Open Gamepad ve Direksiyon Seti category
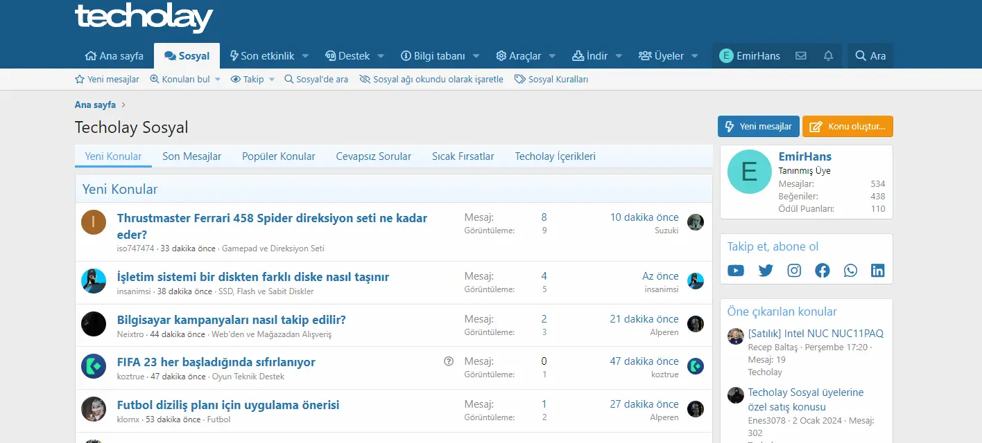 (x=273, y=248)
